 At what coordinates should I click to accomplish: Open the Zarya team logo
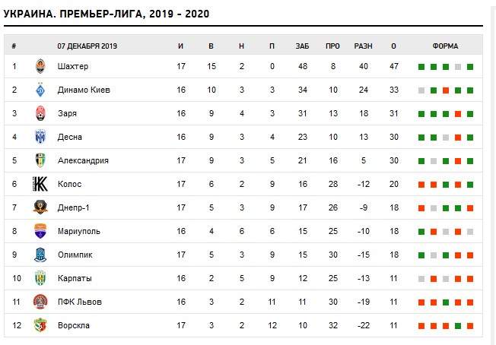pyautogui.click(x=40, y=113)
